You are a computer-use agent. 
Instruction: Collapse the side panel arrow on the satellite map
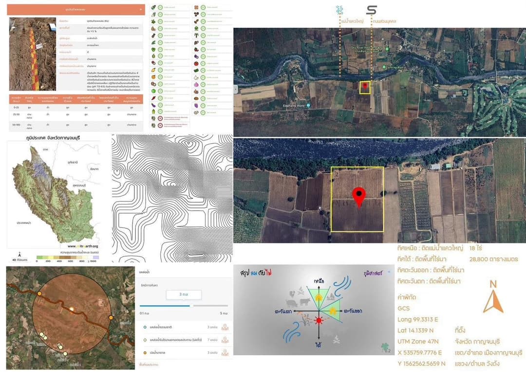pyautogui.click(x=236, y=89)
